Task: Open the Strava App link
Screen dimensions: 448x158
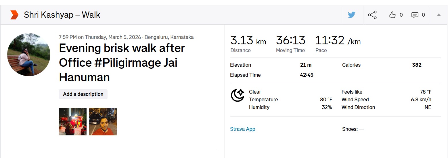Action: [x=243, y=129]
